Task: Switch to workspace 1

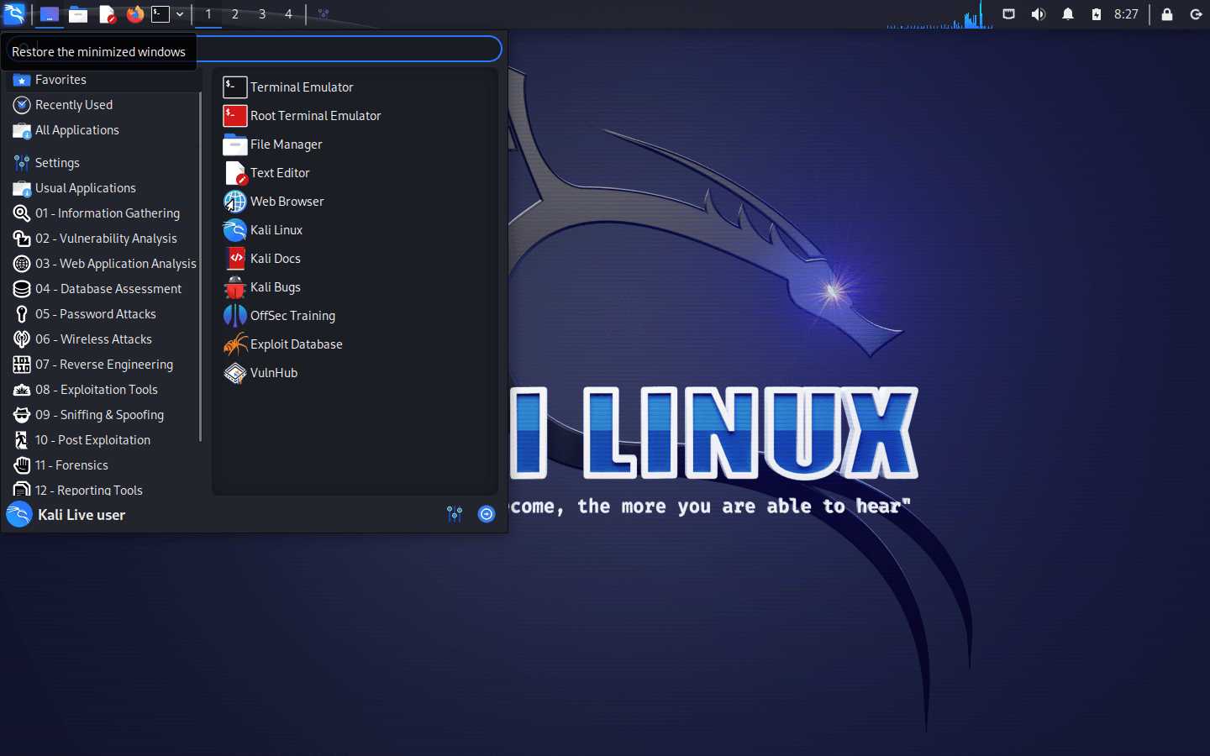Action: 208,14
